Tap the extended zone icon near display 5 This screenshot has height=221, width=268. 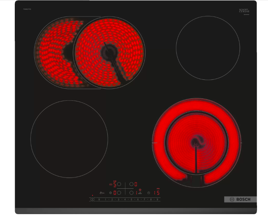click(x=111, y=184)
